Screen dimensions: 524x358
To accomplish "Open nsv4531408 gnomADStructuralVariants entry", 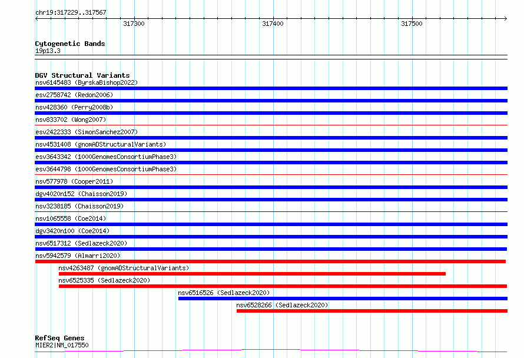I will [101, 144].
